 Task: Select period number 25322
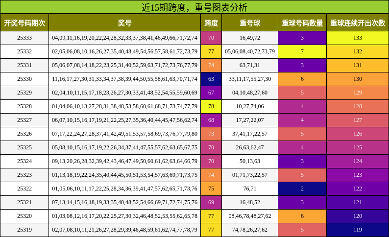click(x=24, y=189)
